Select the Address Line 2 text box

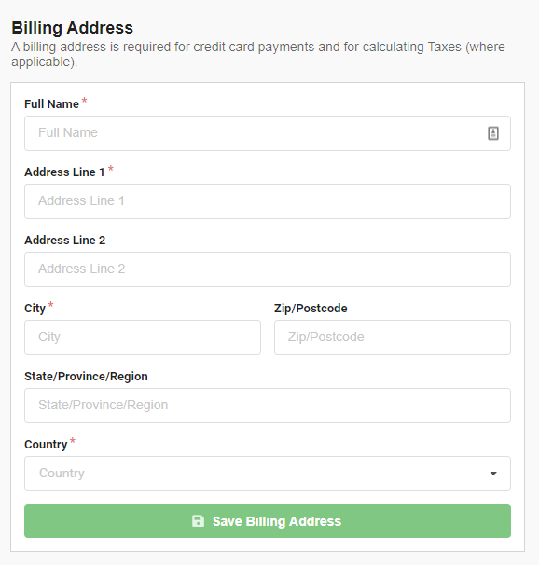[268, 269]
